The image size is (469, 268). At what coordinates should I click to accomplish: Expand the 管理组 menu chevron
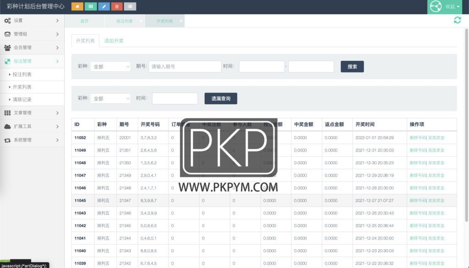[x=57, y=34]
